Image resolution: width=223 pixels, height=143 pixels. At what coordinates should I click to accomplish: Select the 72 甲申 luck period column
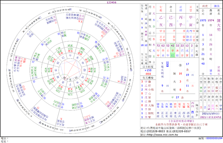point(158,51)
